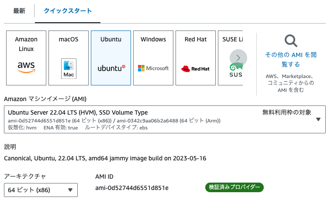The width and height of the screenshot is (331, 207).
Task: Click the アーキテクチャ field label
Action: (25, 176)
